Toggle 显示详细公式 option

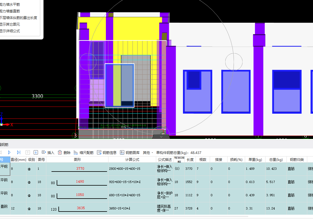[x=10, y=31]
